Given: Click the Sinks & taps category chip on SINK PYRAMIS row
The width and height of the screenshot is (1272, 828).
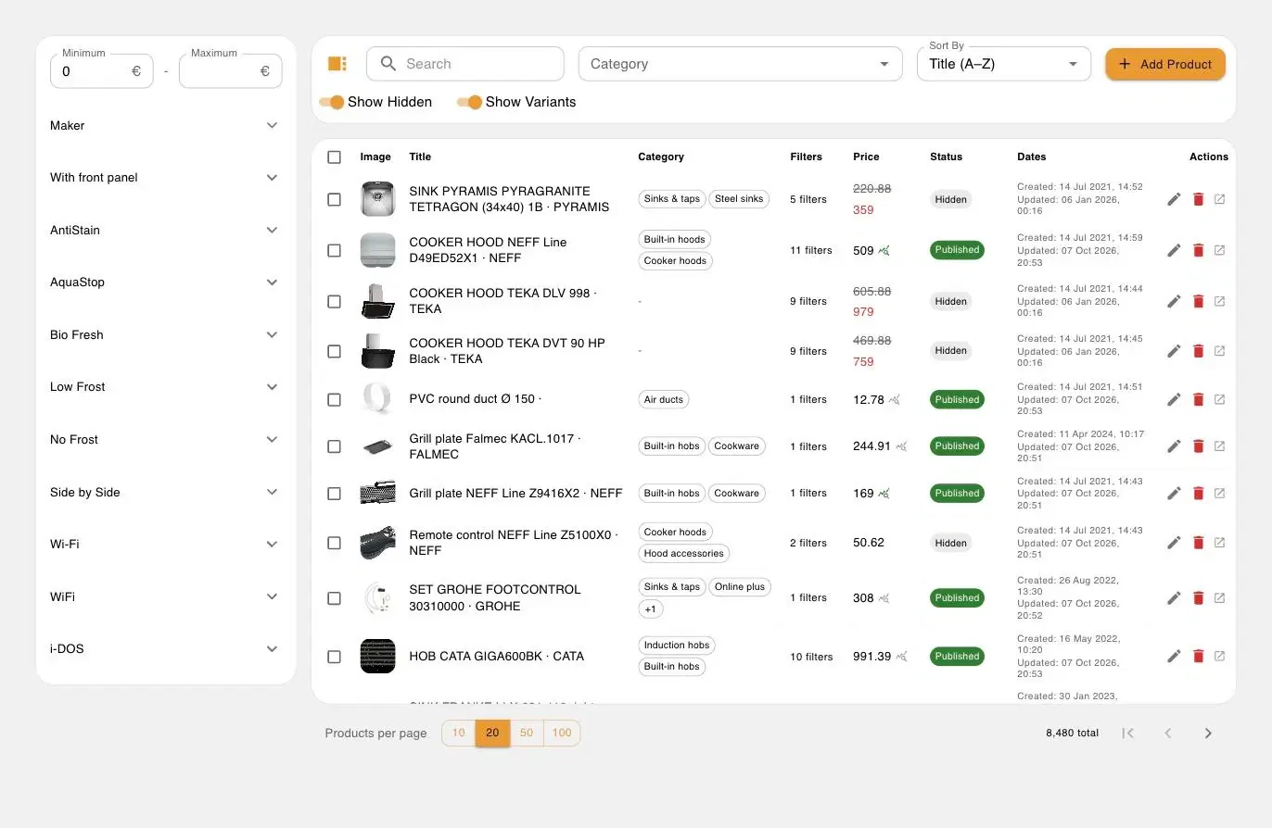Looking at the screenshot, I should (x=672, y=199).
